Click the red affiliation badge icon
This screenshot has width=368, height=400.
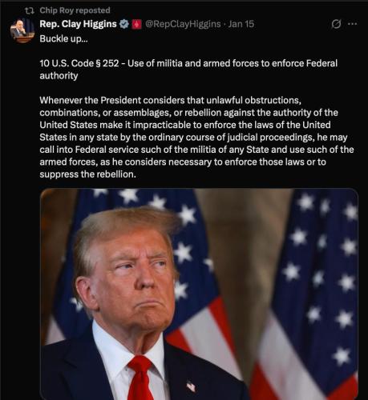(137, 25)
